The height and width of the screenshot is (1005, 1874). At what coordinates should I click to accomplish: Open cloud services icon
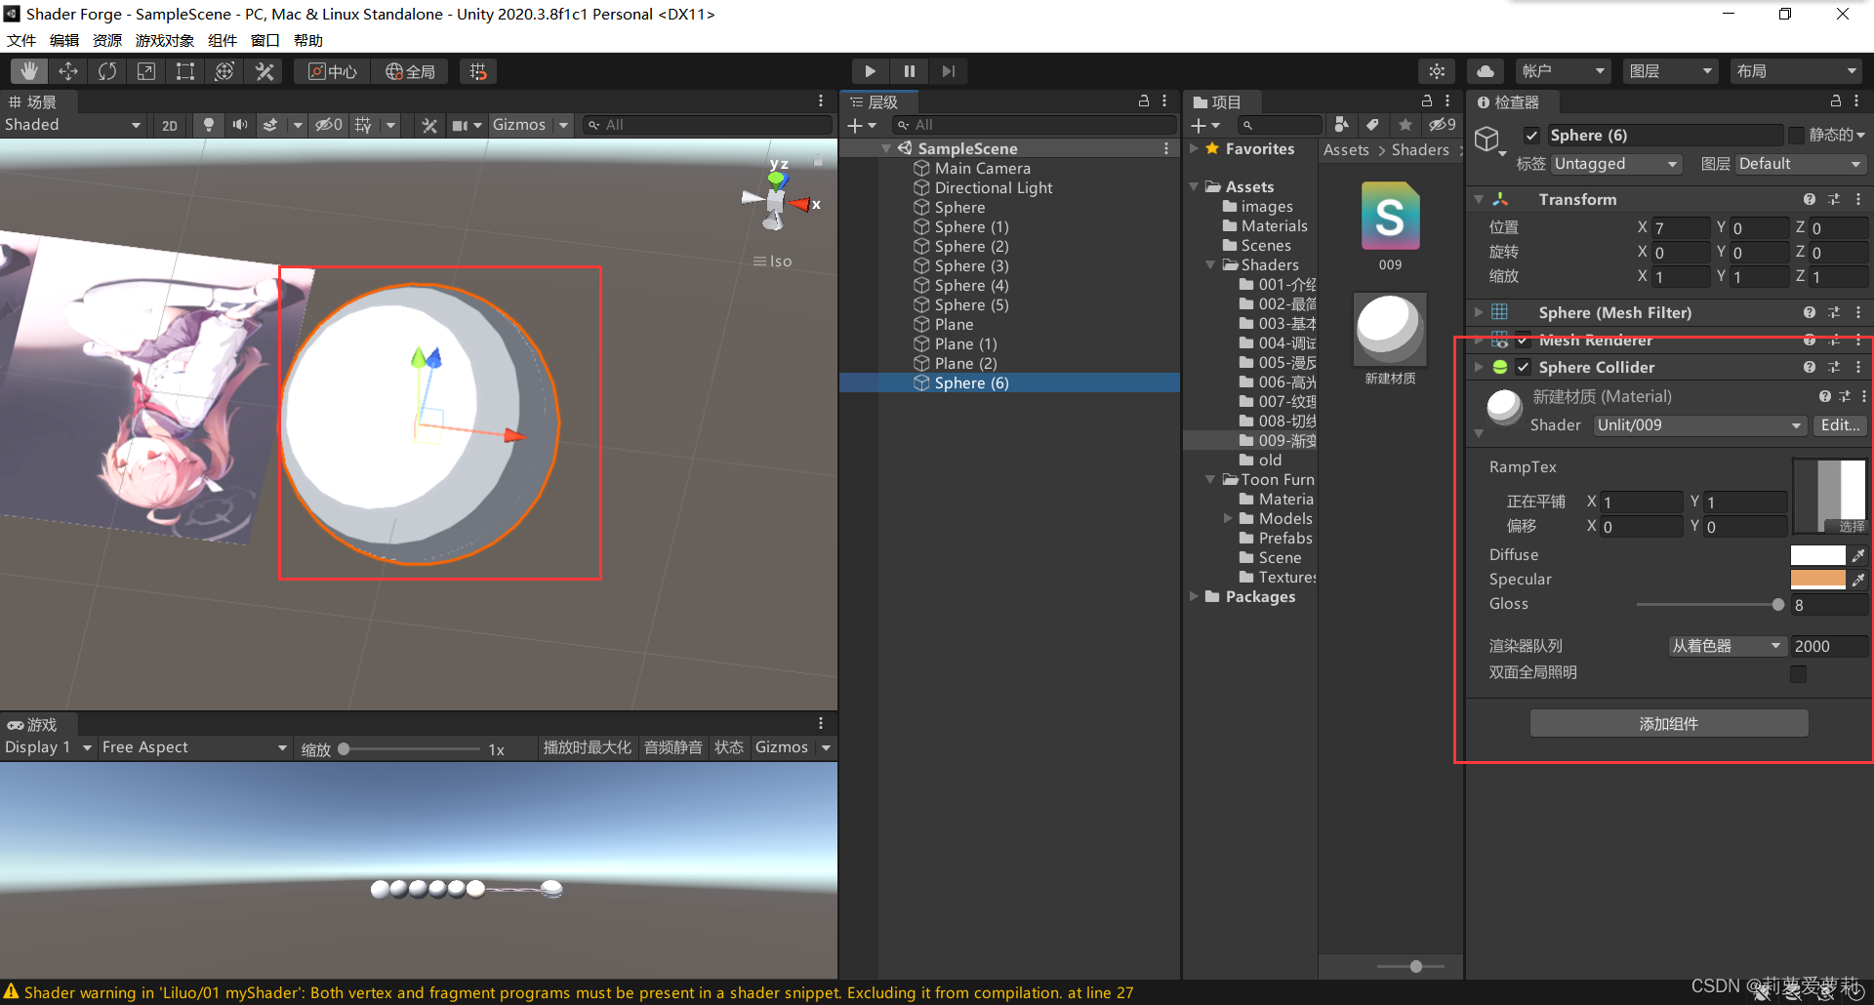(x=1486, y=71)
